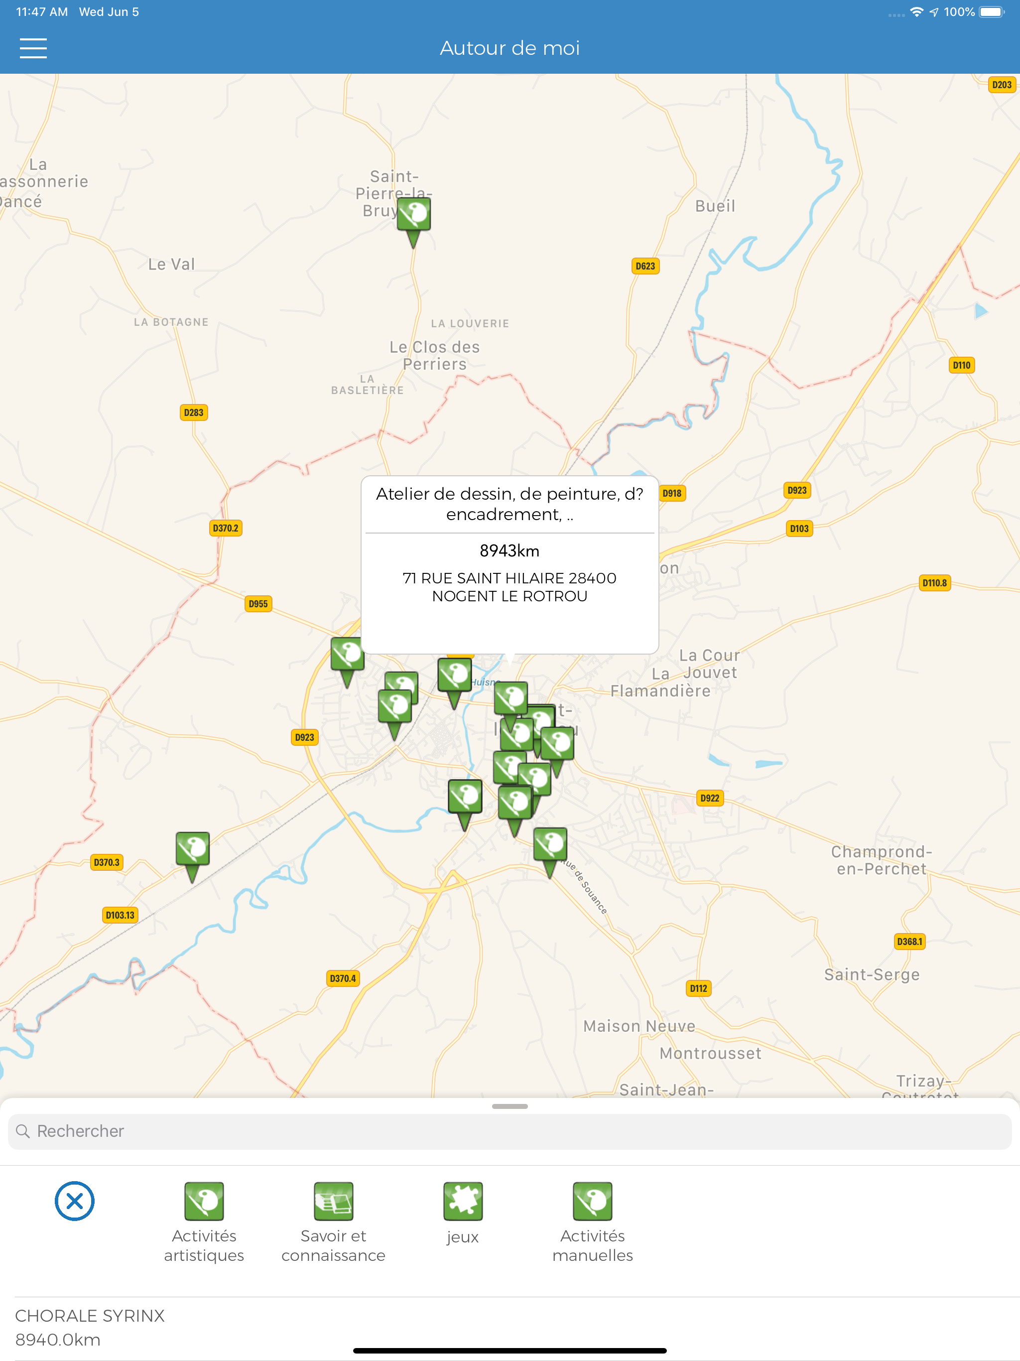The image size is (1020, 1361).
Task: Tap the Autour de moi title
Action: pos(510,48)
